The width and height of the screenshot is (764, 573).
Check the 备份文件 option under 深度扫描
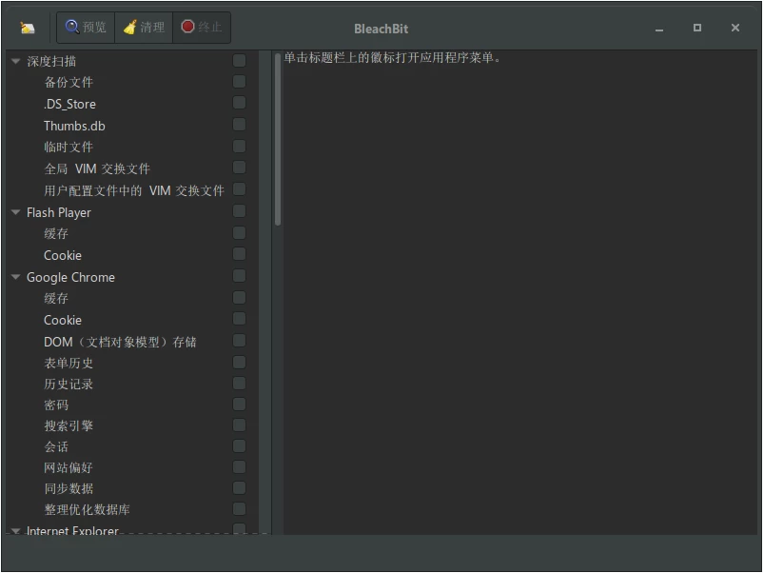(x=239, y=82)
